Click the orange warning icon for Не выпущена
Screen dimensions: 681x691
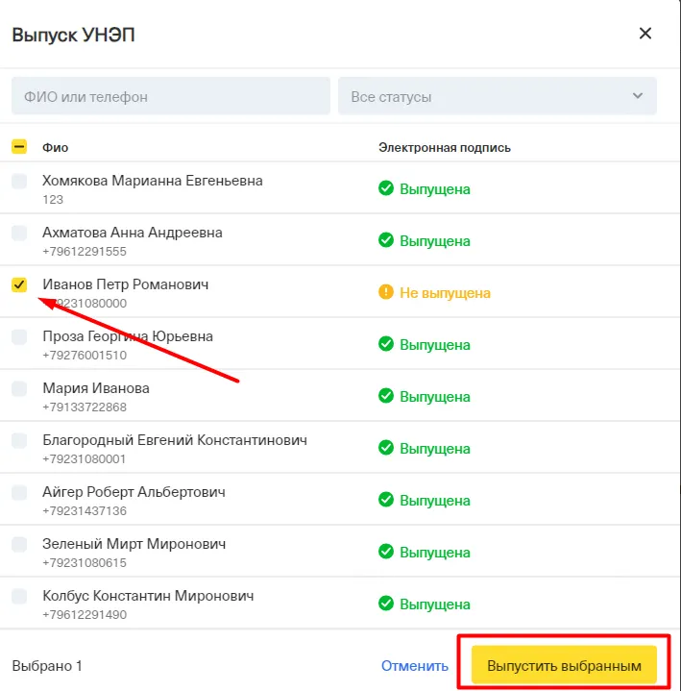[x=386, y=292]
